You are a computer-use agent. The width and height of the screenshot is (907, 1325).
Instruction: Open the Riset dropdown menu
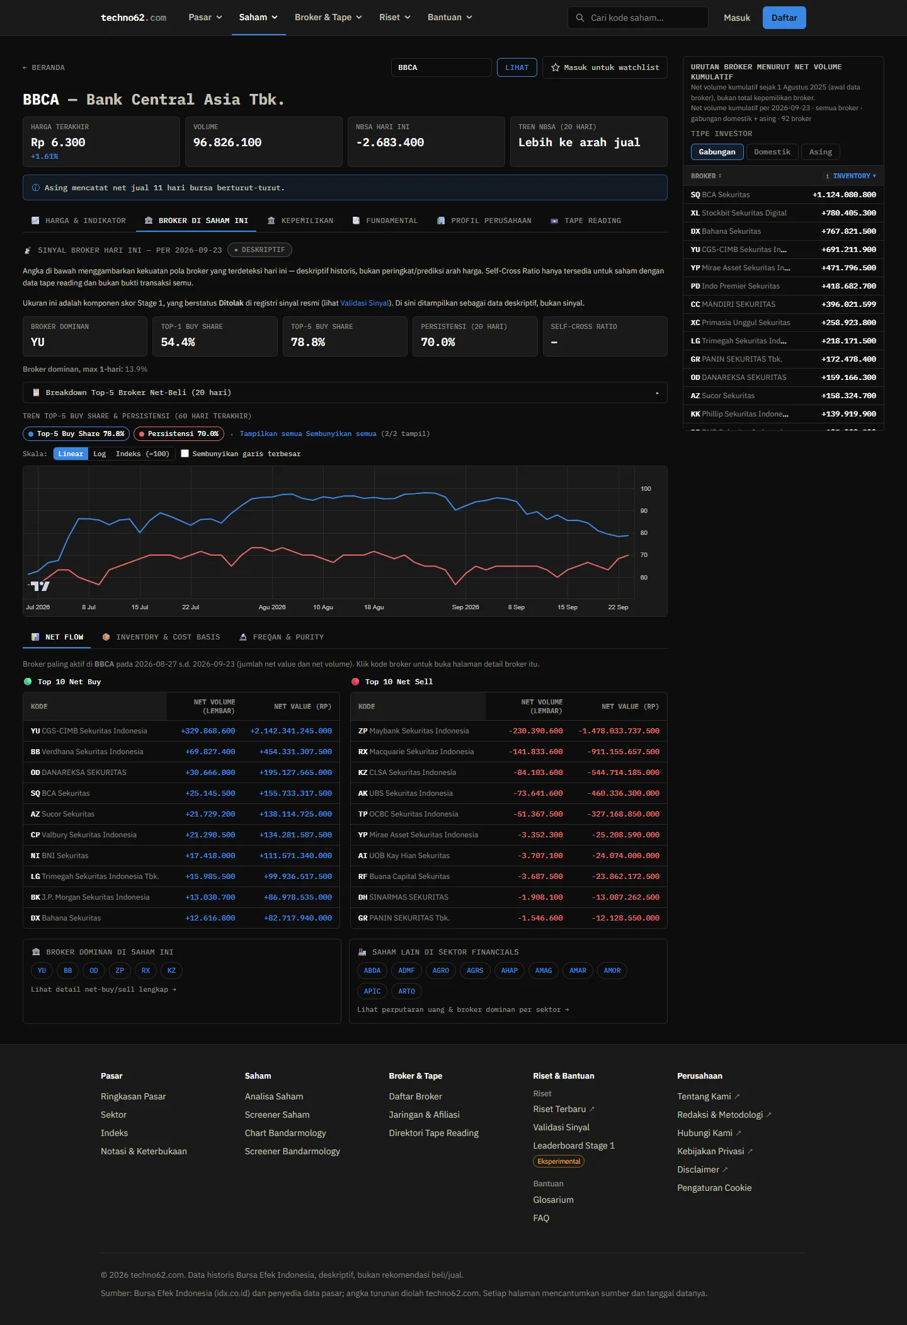[395, 18]
